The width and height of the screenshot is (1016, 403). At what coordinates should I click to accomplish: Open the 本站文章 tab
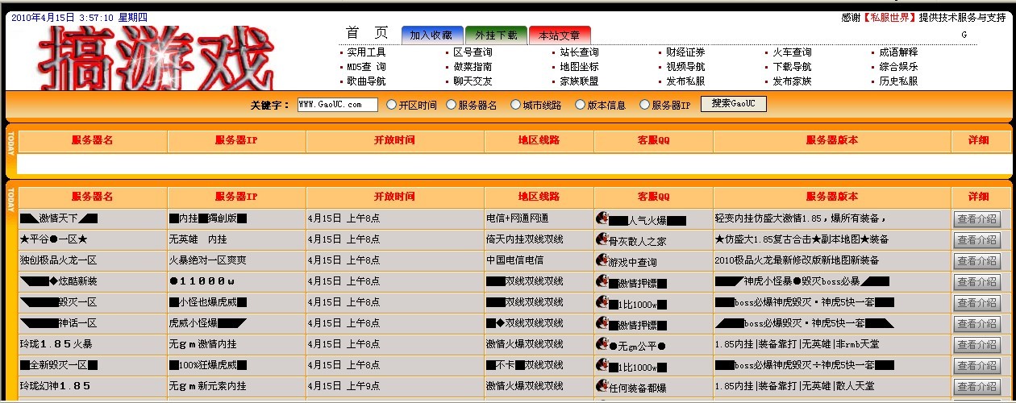pos(560,35)
